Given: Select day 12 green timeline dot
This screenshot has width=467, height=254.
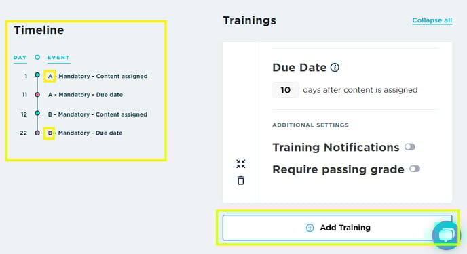Looking at the screenshot, I should click(x=37, y=113).
